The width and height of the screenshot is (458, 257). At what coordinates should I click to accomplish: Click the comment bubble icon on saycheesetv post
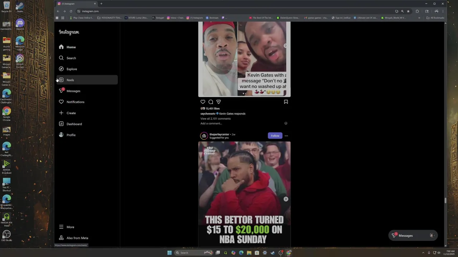point(211,102)
